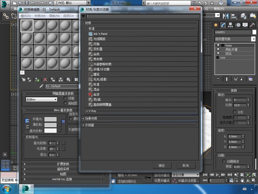The image size is (258, 194).
Task: Enable the 面贴图 checkbox
Action: (x=65, y=103)
